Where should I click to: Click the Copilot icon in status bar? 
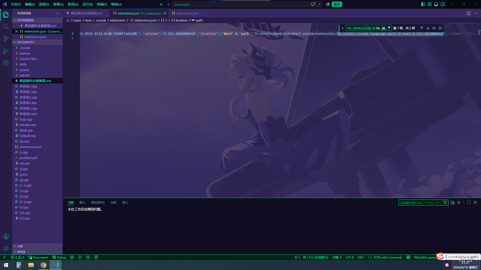click(408, 257)
